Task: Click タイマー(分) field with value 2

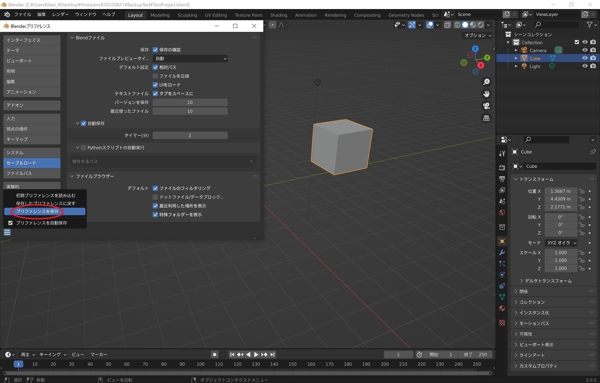Action: point(190,135)
